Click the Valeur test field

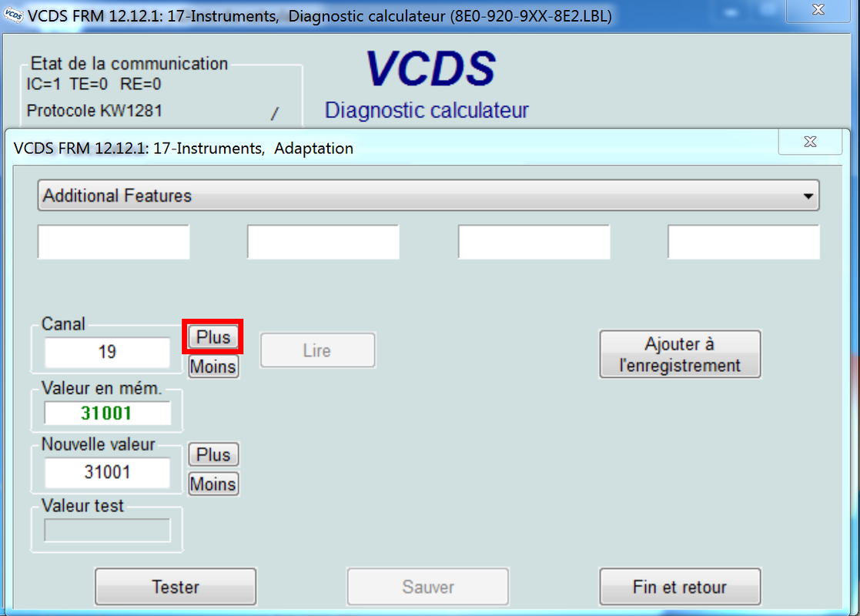point(107,531)
